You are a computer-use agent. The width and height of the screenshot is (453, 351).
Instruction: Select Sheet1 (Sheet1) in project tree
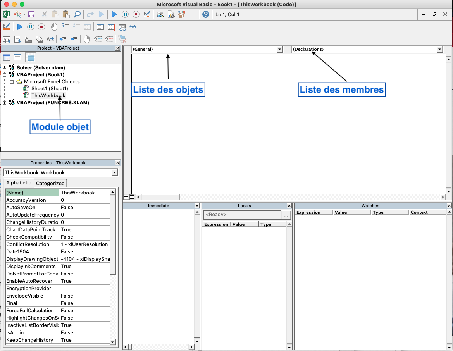[x=49, y=88]
